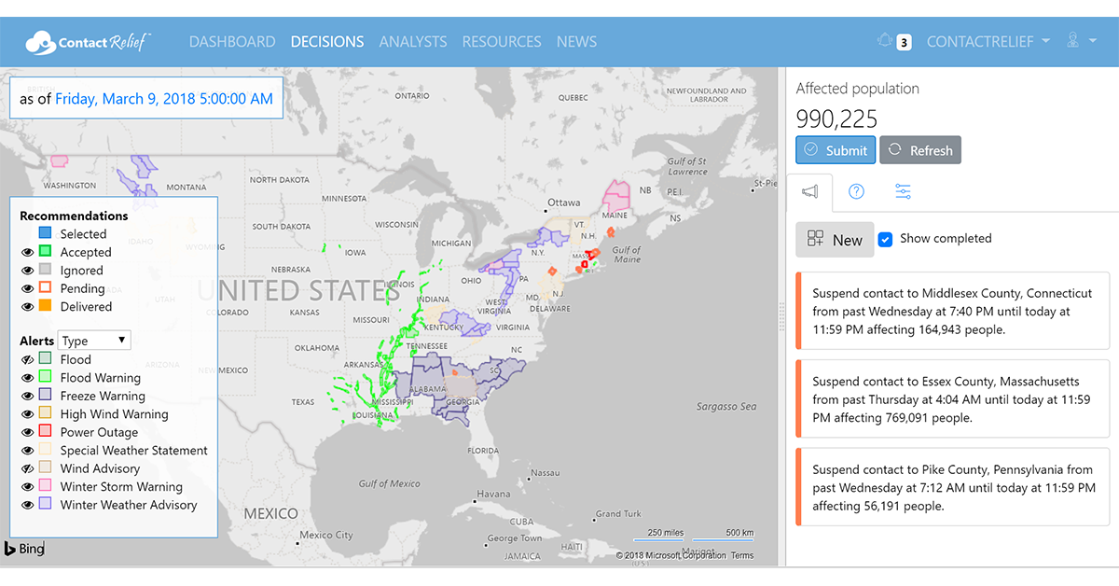Click the Bing logo on map
The height and width of the screenshot is (586, 1119).
click(x=25, y=549)
